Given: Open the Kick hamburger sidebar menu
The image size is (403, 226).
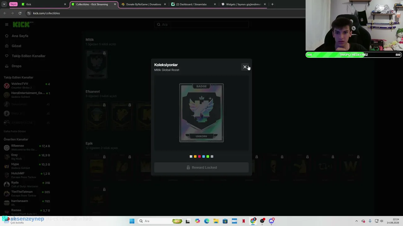Looking at the screenshot, I should [7, 24].
